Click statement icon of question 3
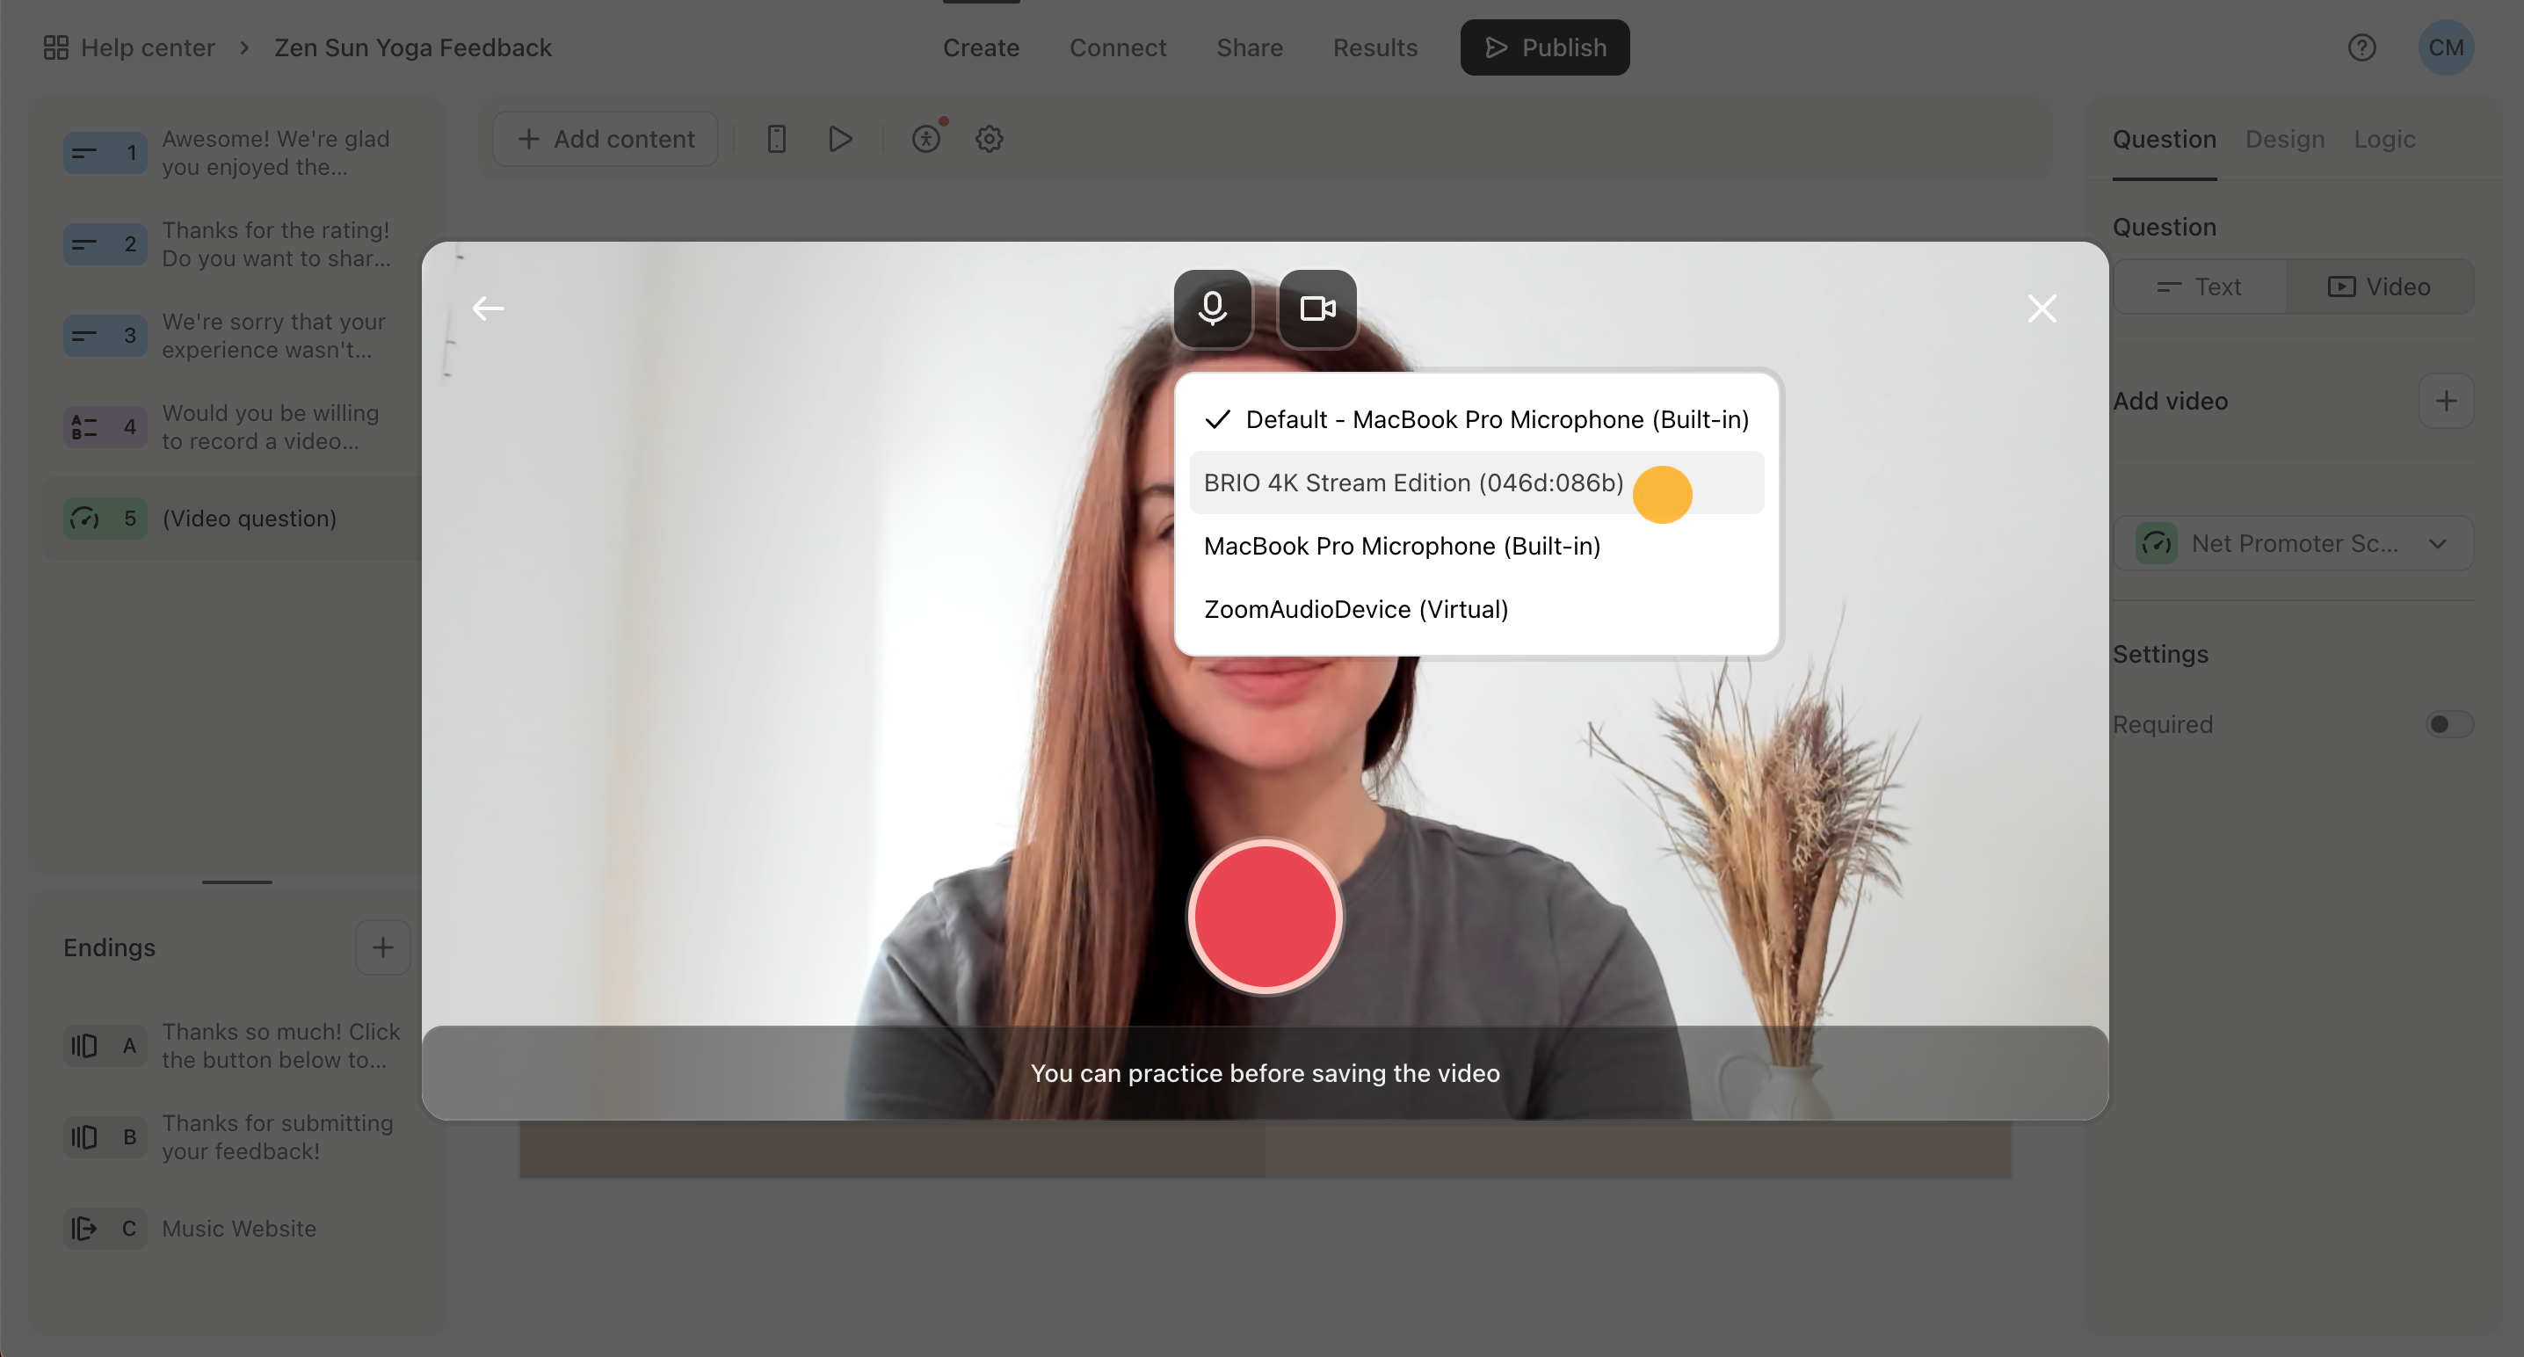 84,335
